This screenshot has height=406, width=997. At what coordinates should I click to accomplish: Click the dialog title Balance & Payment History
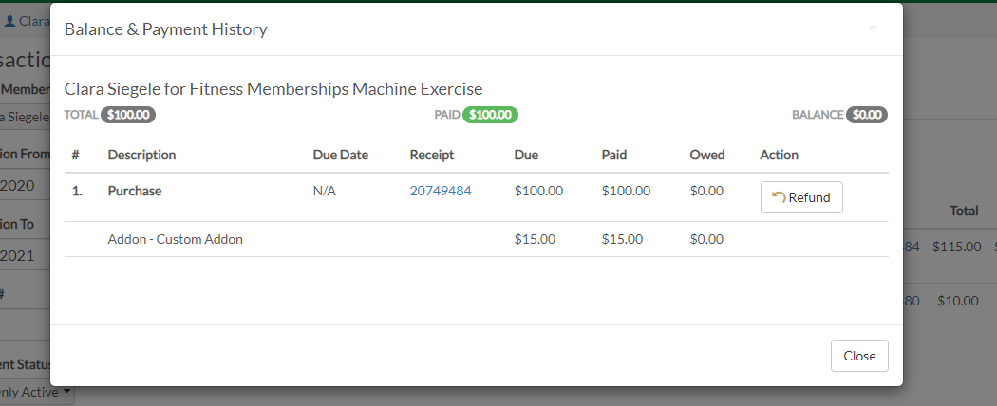pos(166,29)
